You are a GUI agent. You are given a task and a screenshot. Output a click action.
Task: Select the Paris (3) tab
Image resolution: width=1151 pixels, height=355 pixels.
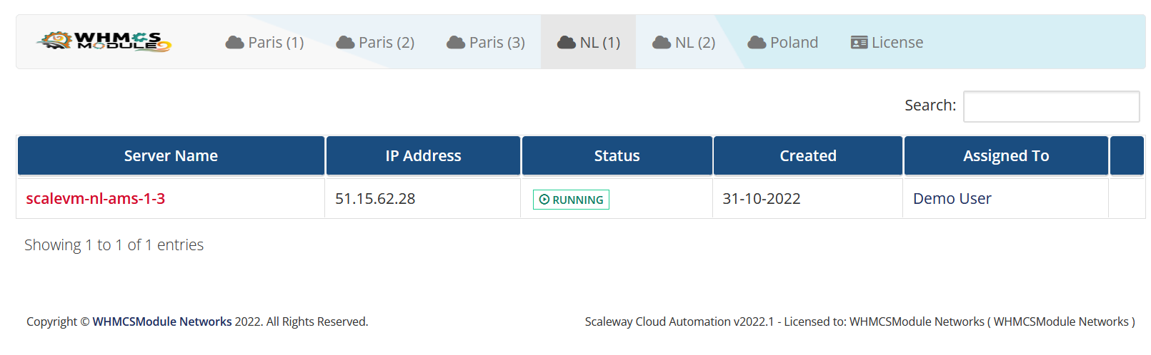(486, 43)
